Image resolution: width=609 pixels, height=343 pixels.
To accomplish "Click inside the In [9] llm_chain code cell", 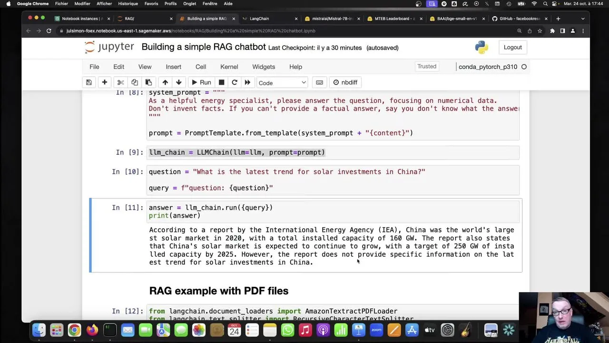I will (333, 152).
